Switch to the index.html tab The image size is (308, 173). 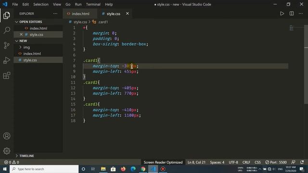coord(80,13)
